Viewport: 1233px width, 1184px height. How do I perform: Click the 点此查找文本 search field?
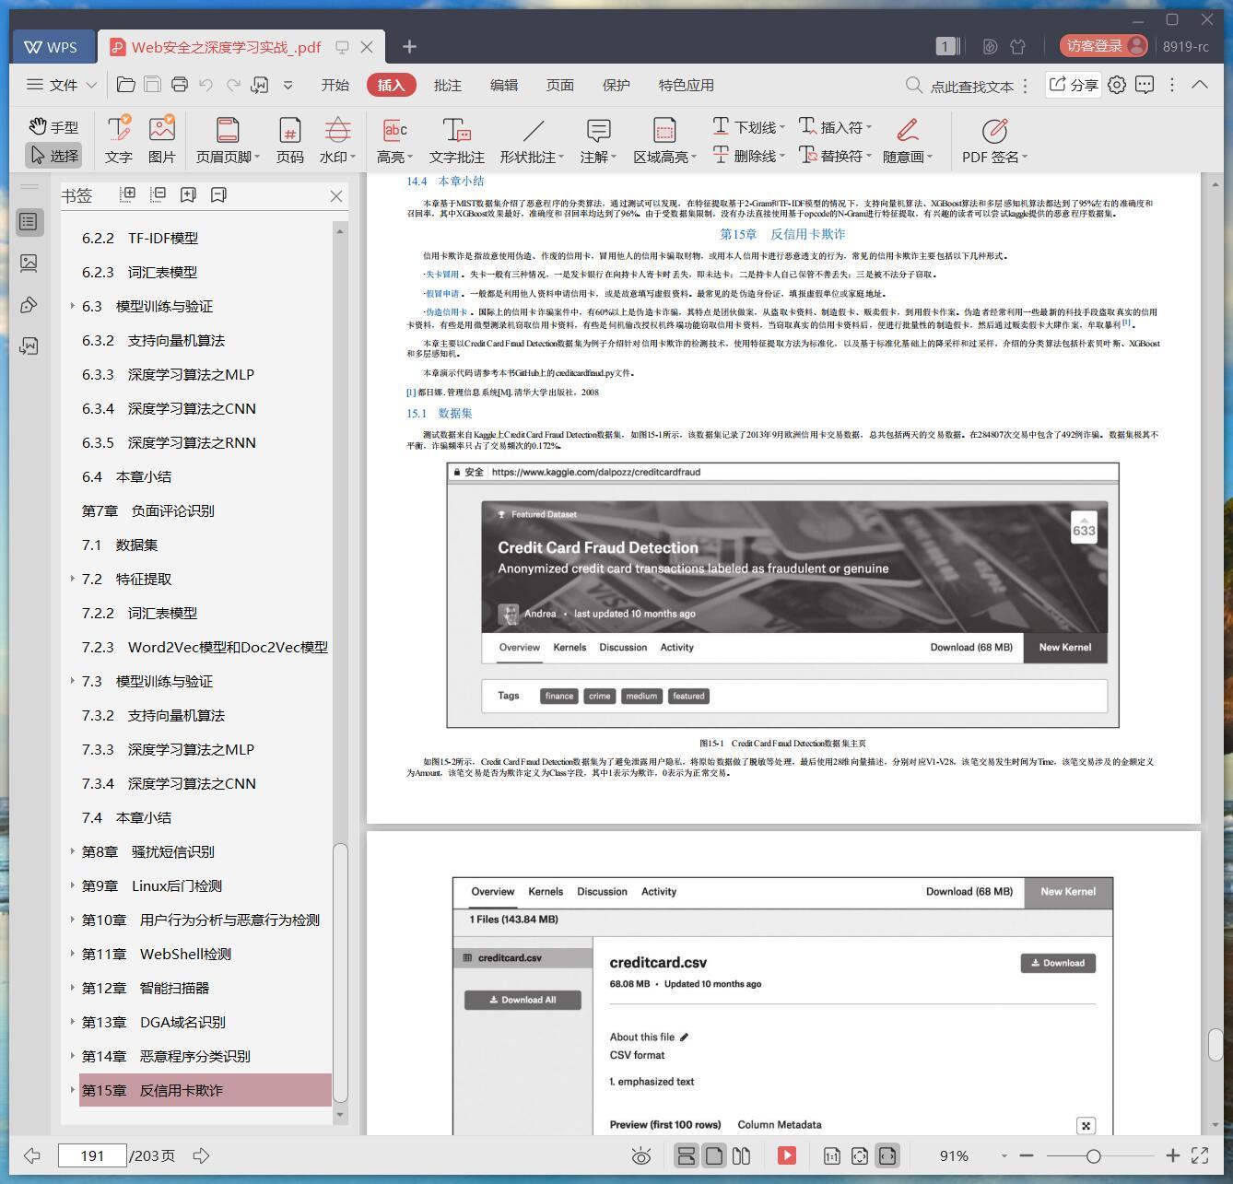pos(970,86)
